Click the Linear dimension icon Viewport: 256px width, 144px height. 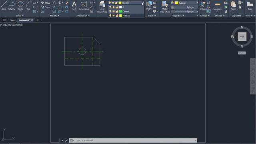(x=92, y=3)
